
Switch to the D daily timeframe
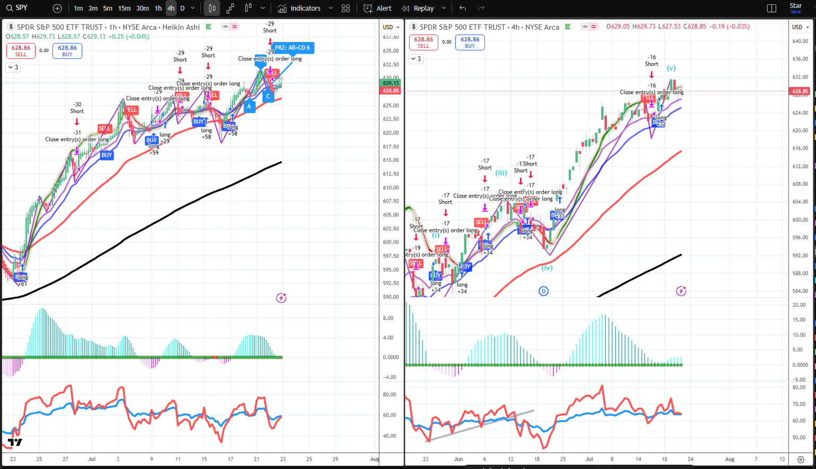click(183, 8)
